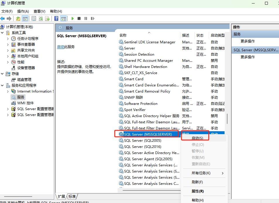The image size is (279, 203).
Task: Select 设备管理器 in the tree
Action: click(x=26, y=68)
